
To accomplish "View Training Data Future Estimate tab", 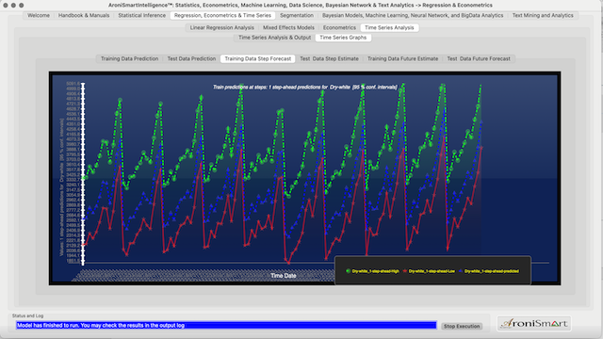I will click(402, 58).
